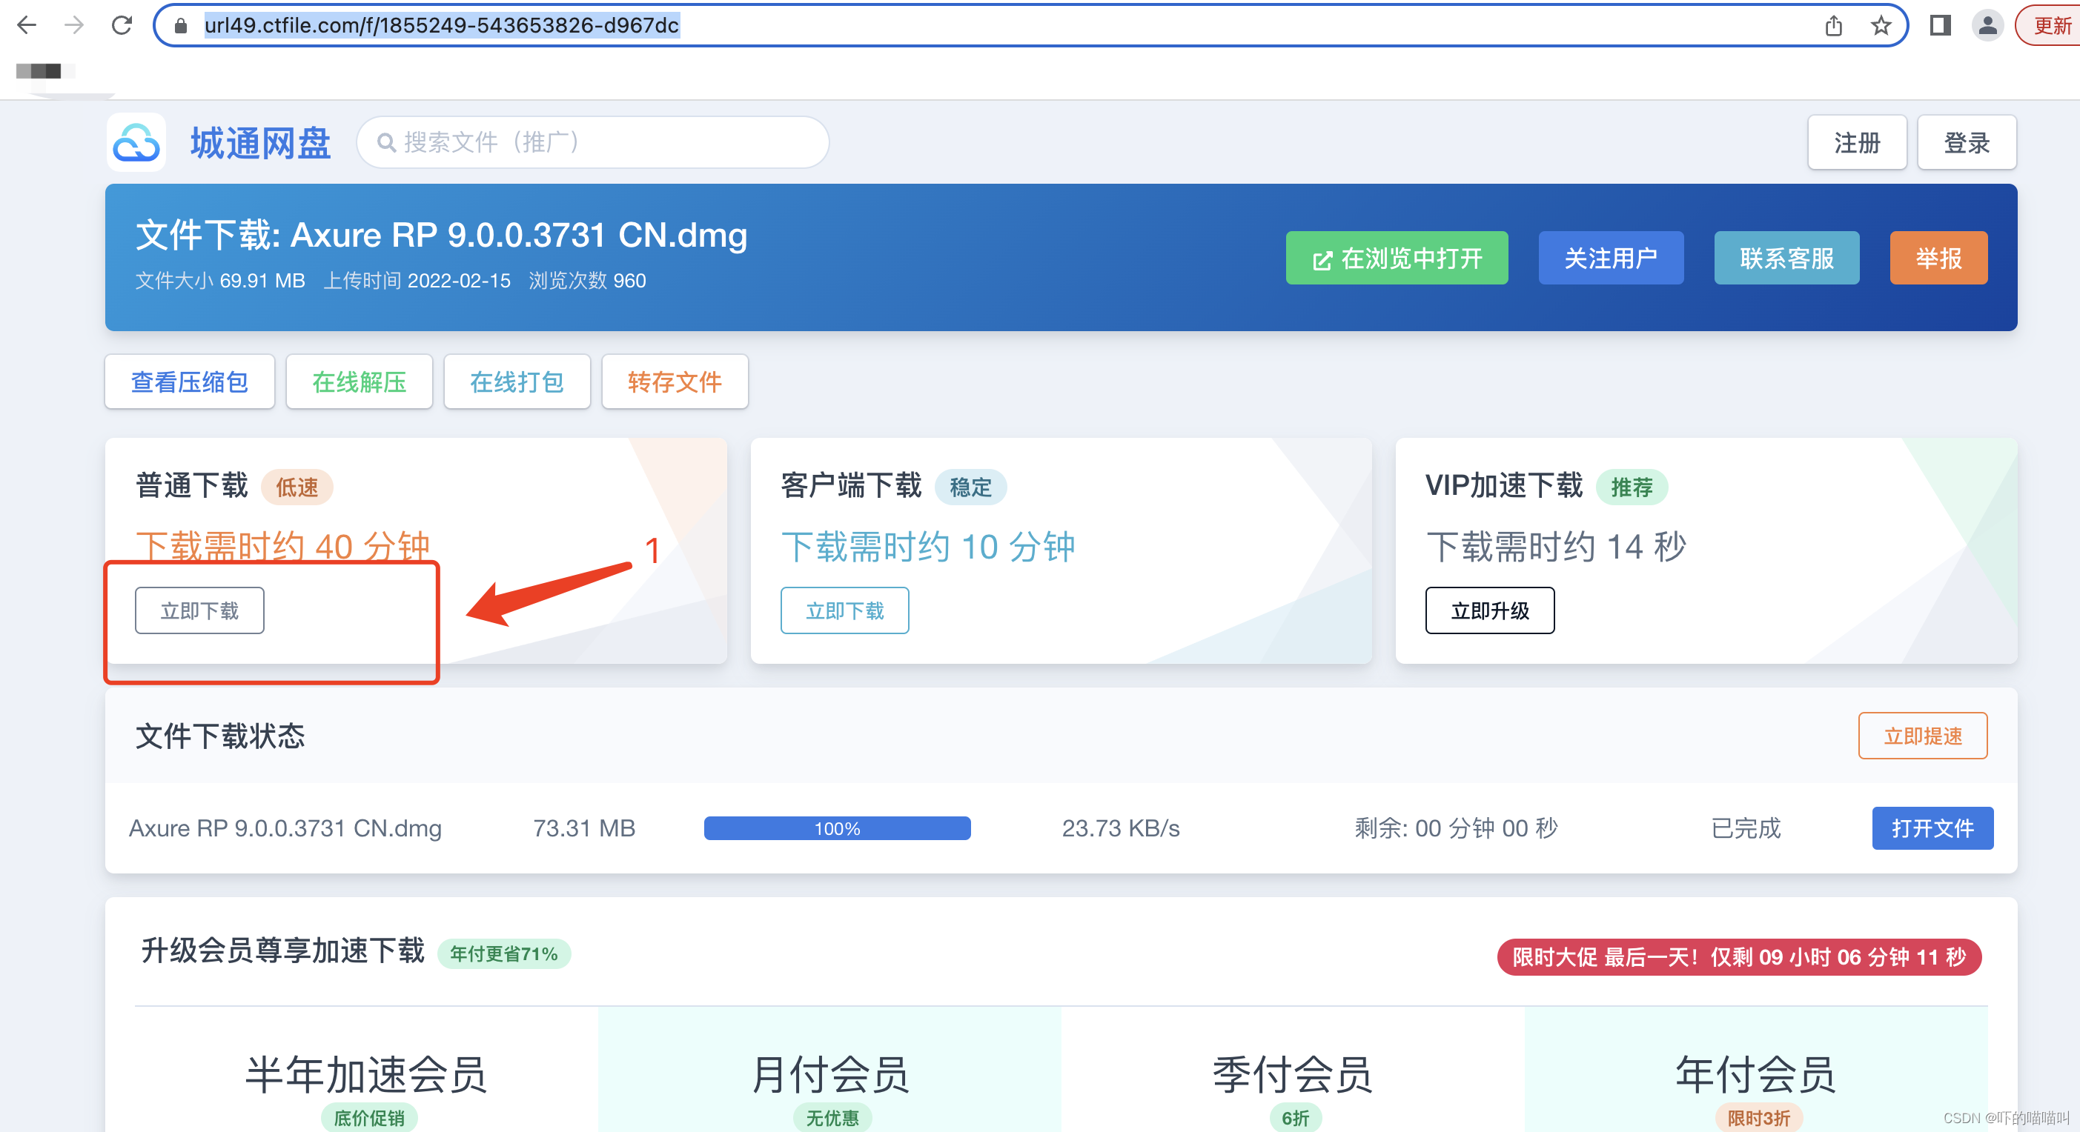The width and height of the screenshot is (2080, 1132).
Task: Click the magnifier search icon
Action: point(386,143)
